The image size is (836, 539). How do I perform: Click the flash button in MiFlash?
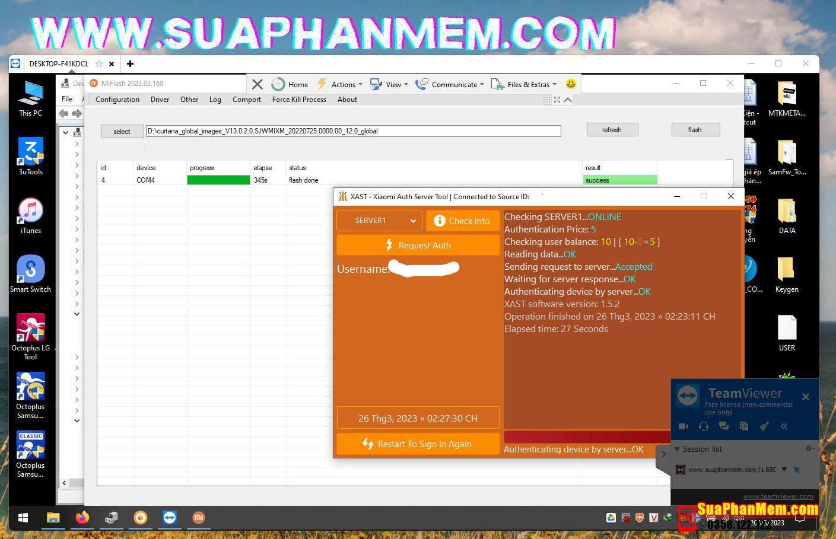click(695, 130)
